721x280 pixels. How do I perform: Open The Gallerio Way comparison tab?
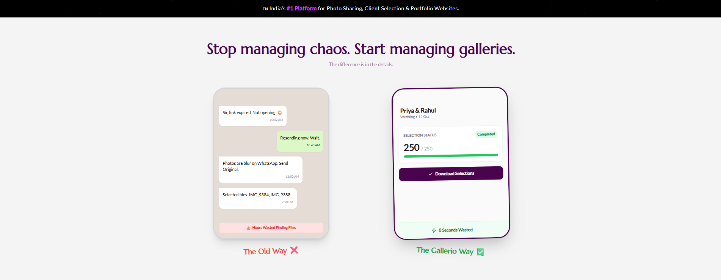click(x=445, y=251)
